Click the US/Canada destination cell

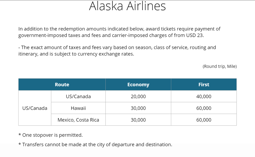(78, 97)
